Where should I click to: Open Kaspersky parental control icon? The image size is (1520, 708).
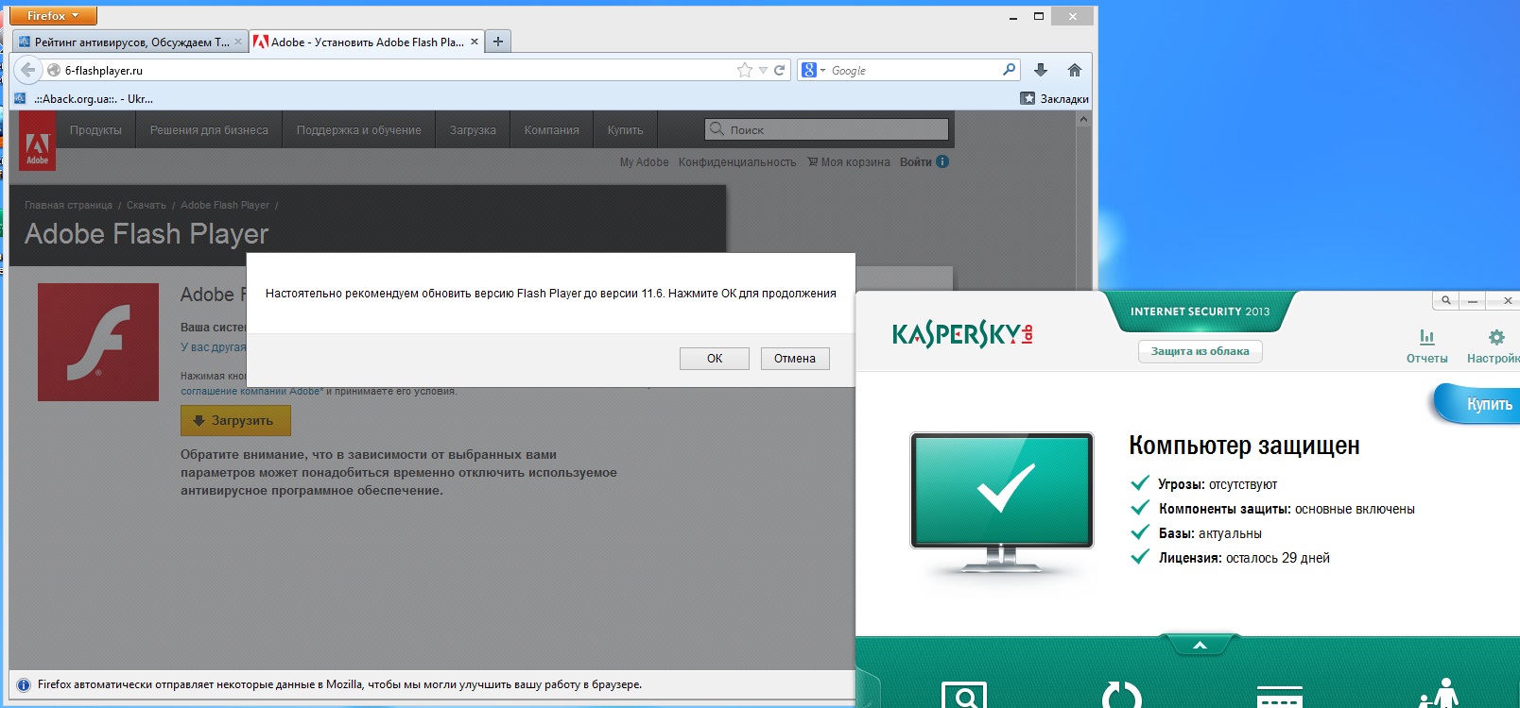[x=1439, y=693]
